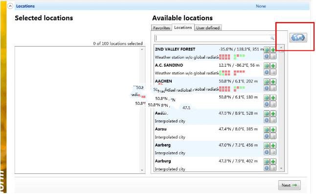This screenshot has width=316, height=194.
Task: Select the Locations tab
Action: (183, 27)
